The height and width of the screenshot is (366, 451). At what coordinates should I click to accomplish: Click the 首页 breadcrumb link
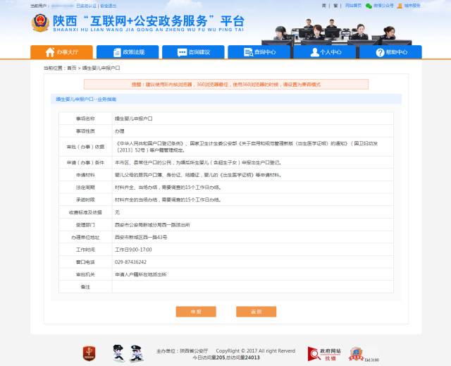point(72,68)
